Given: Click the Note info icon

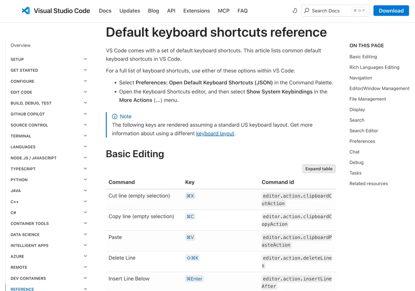Looking at the screenshot, I should 115,117.
